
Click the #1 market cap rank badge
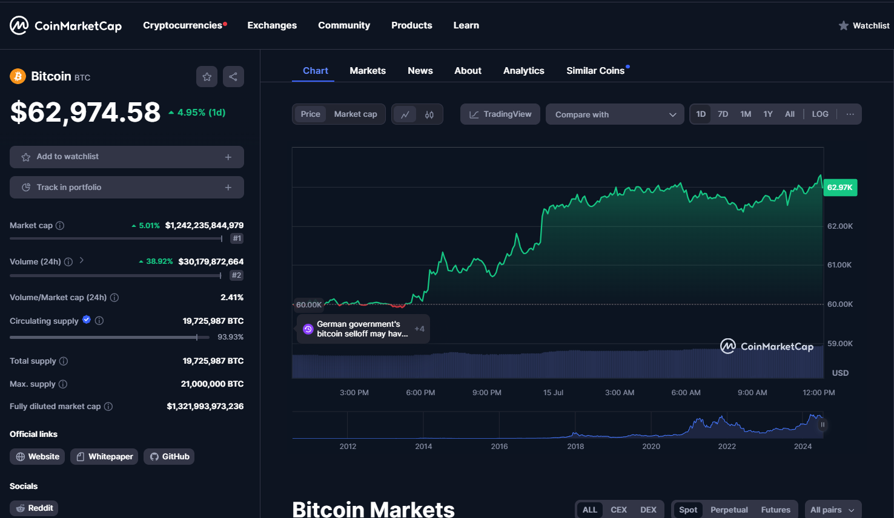point(237,238)
